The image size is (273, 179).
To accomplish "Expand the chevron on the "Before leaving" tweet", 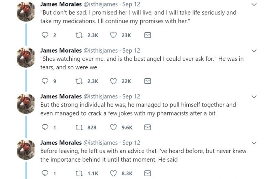I will click(254, 143).
